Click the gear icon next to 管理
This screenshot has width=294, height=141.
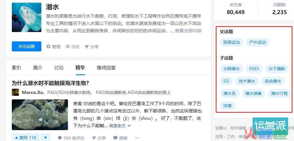click(x=48, y=46)
